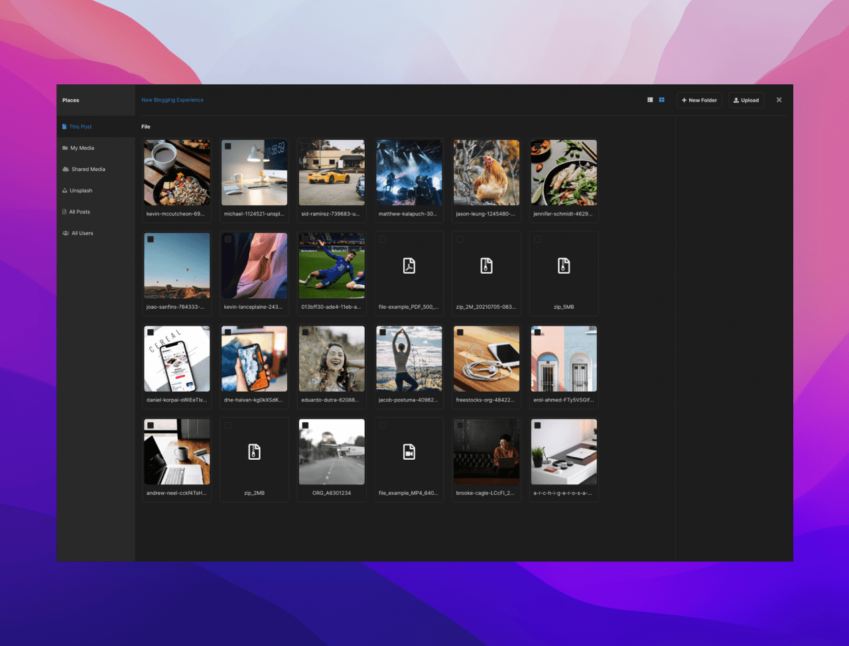Screen dimensions: 849x646
Task: Tick checkbox on michael-1124521-unsplash desk image
Action: click(x=228, y=146)
